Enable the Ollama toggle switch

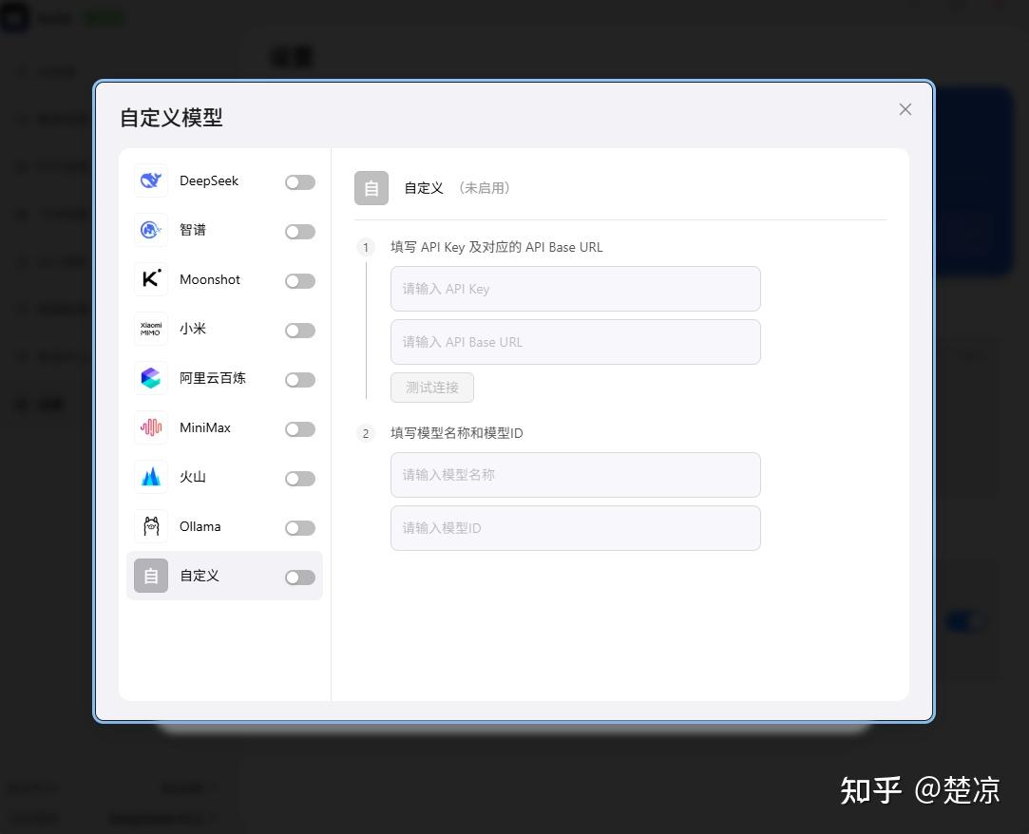coord(300,527)
